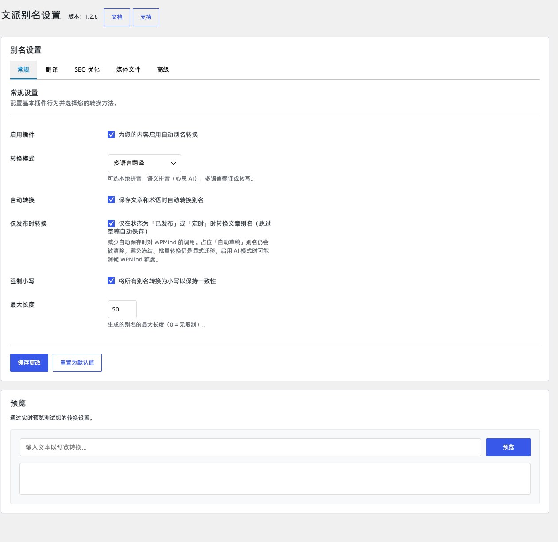Click the empty preview result box
Viewport: 558px width, 542px height.
coord(275,479)
